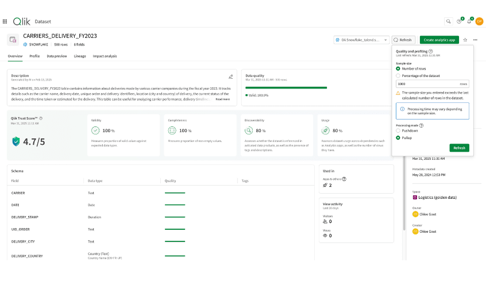Open the apps grid launcher icon
This screenshot has width=486, height=285.
coord(5,21)
